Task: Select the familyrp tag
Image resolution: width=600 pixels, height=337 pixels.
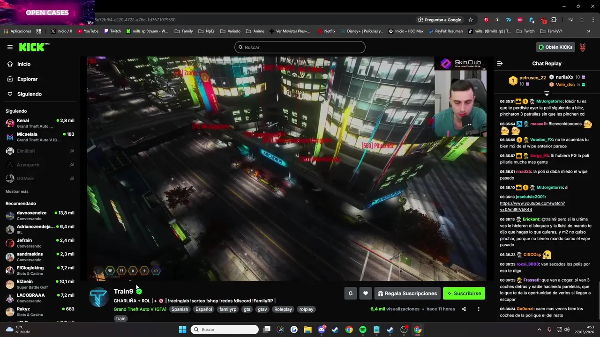Action: 228,309
